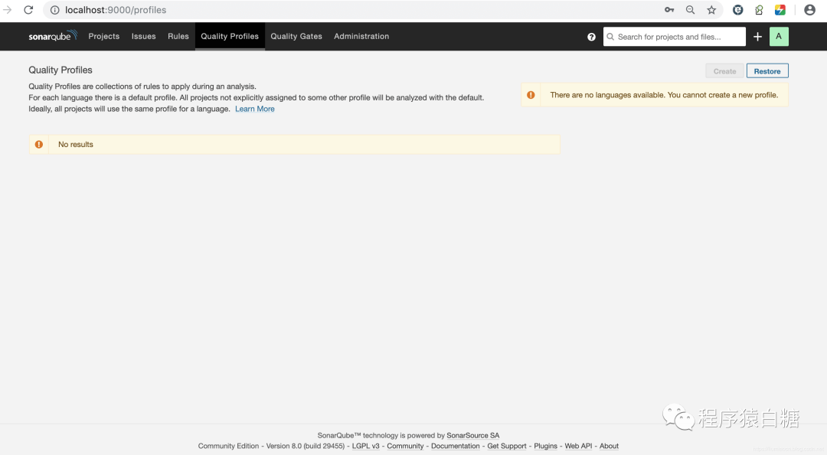This screenshot has height=455, width=827.
Task: Click the no languages warning icon
Action: 531,95
